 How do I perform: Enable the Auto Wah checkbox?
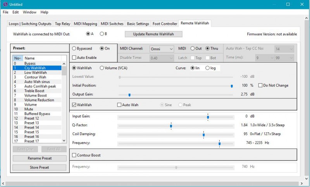119,105
